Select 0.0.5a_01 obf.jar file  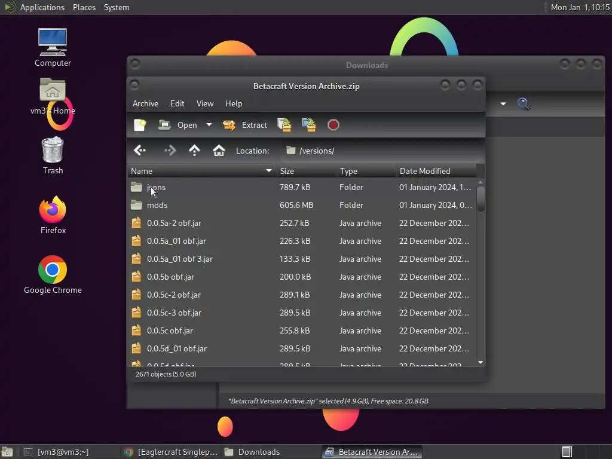click(302, 241)
